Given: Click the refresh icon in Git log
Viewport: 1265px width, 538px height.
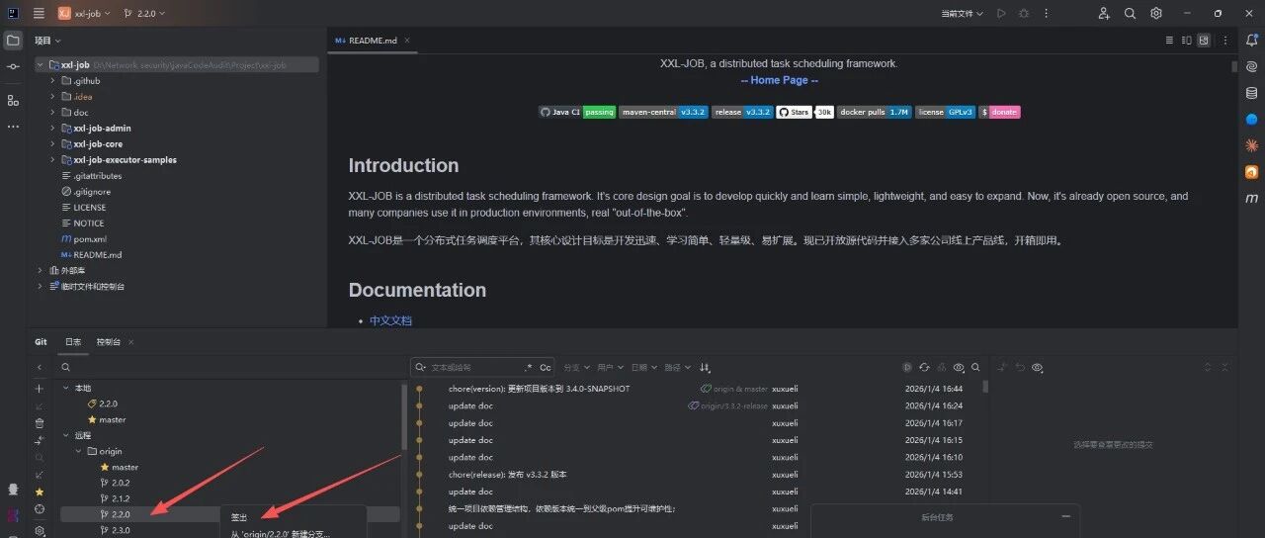Looking at the screenshot, I should (924, 367).
